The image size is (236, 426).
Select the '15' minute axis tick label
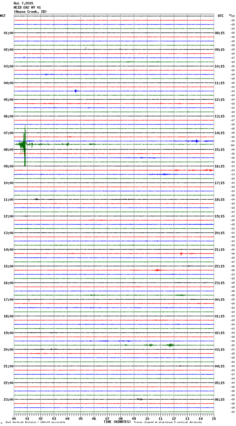(x=214, y=418)
